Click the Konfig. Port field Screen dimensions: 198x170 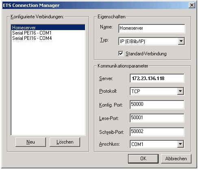coord(157,105)
